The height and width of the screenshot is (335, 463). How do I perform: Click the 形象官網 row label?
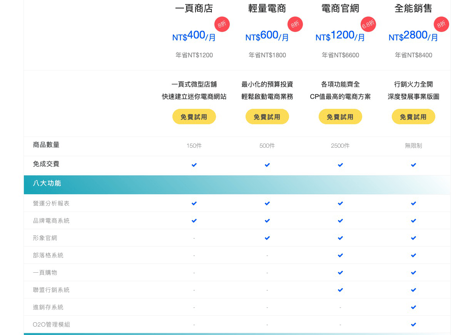(x=45, y=238)
